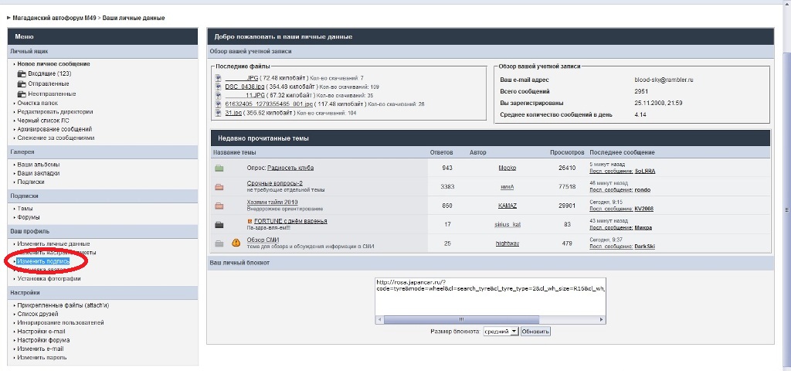Click the dark folder icon for FORTUNE topic
The height and width of the screenshot is (371, 791).
point(219,224)
